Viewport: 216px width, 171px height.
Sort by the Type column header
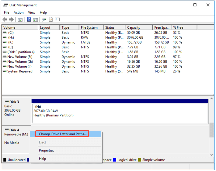click(x=69, y=27)
